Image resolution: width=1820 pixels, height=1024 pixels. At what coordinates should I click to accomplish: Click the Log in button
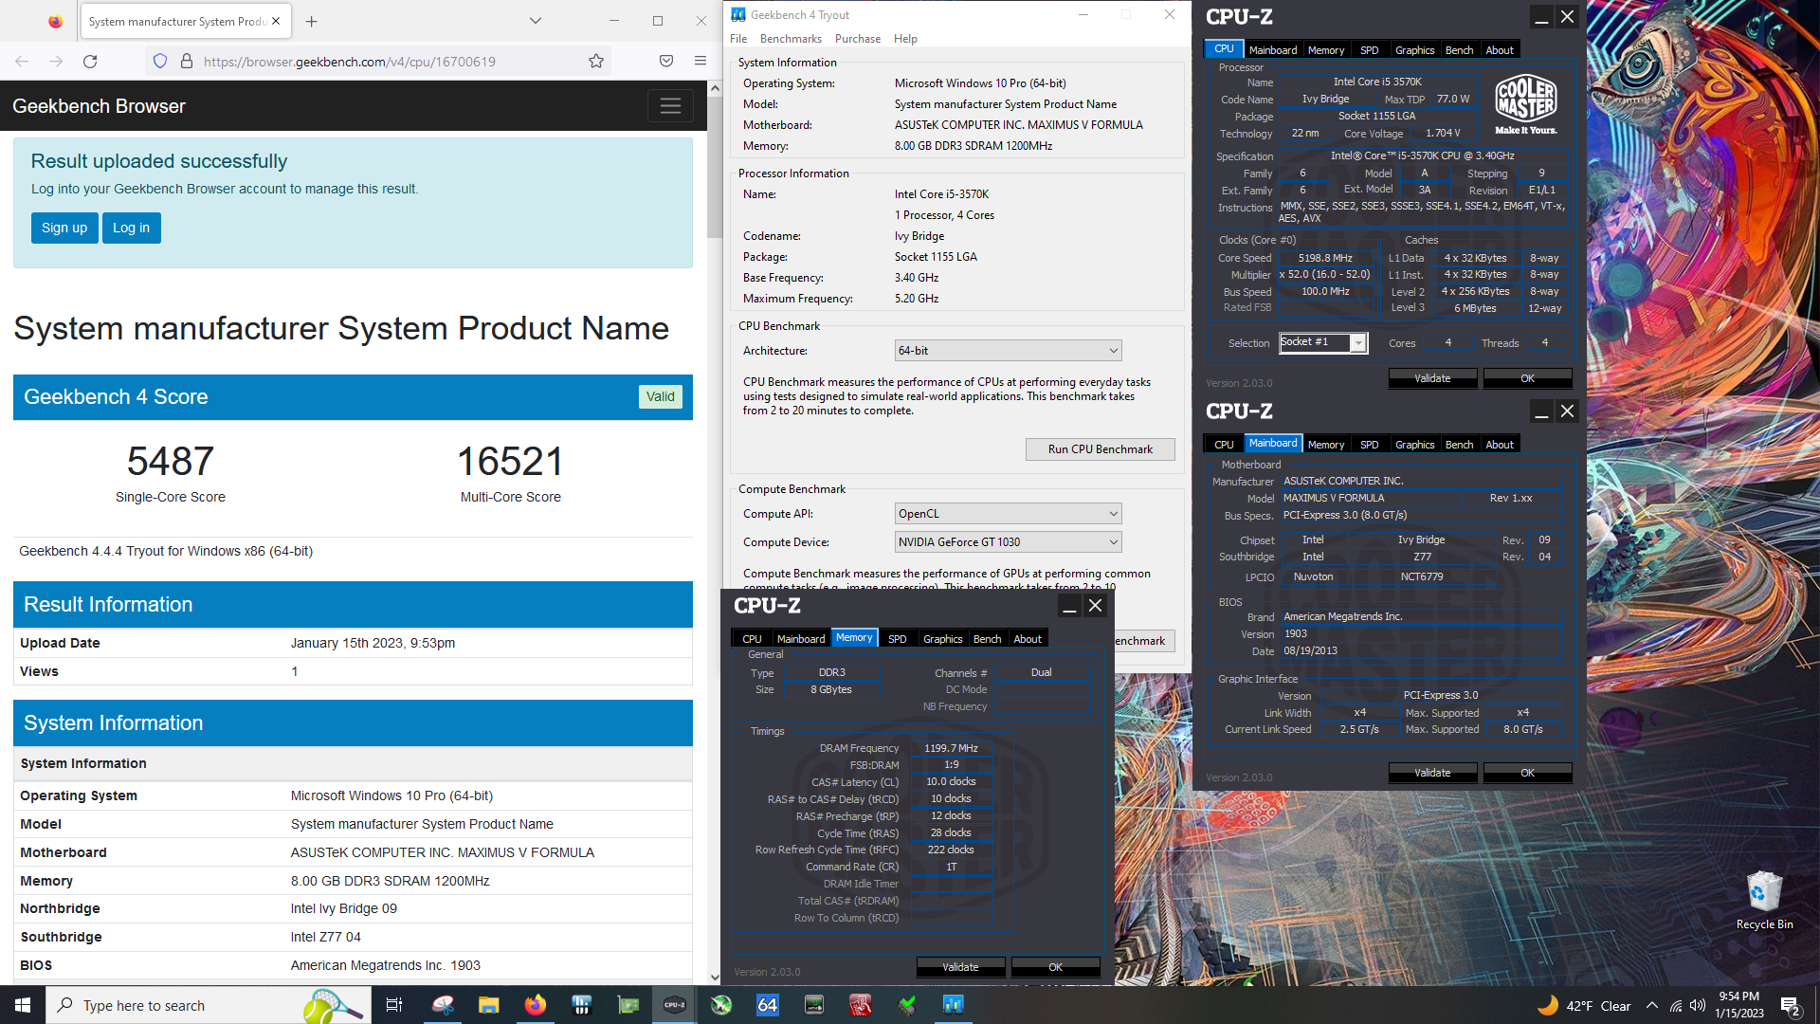click(x=132, y=228)
